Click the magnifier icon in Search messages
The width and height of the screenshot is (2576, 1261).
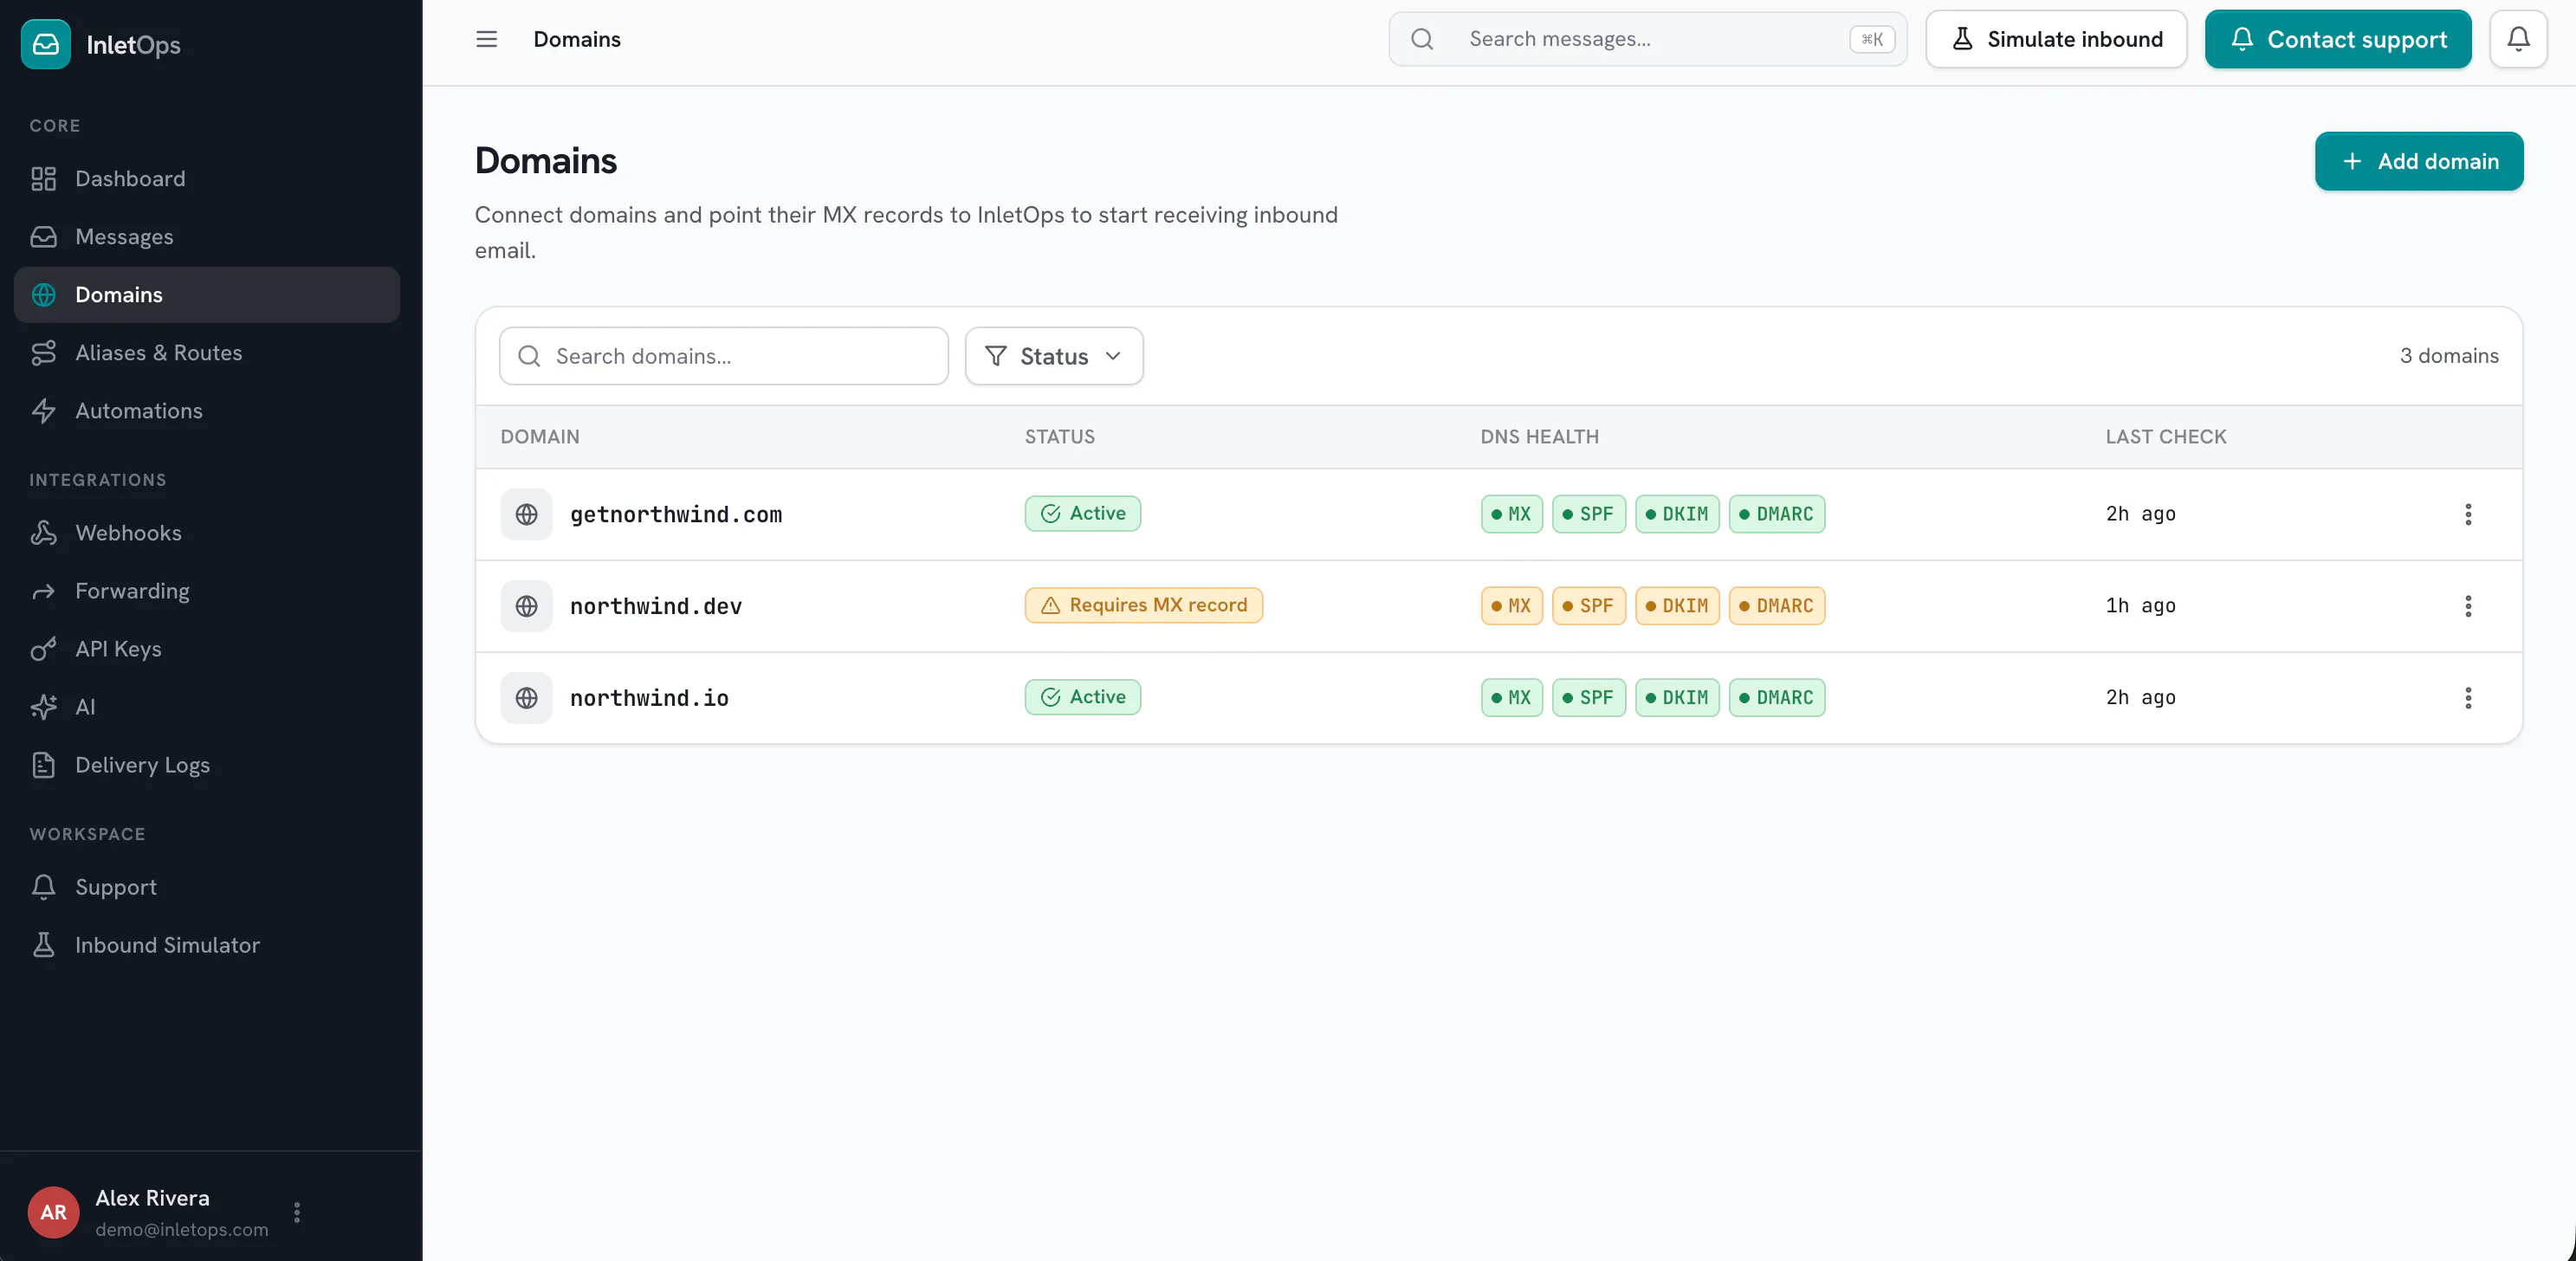(x=1422, y=39)
